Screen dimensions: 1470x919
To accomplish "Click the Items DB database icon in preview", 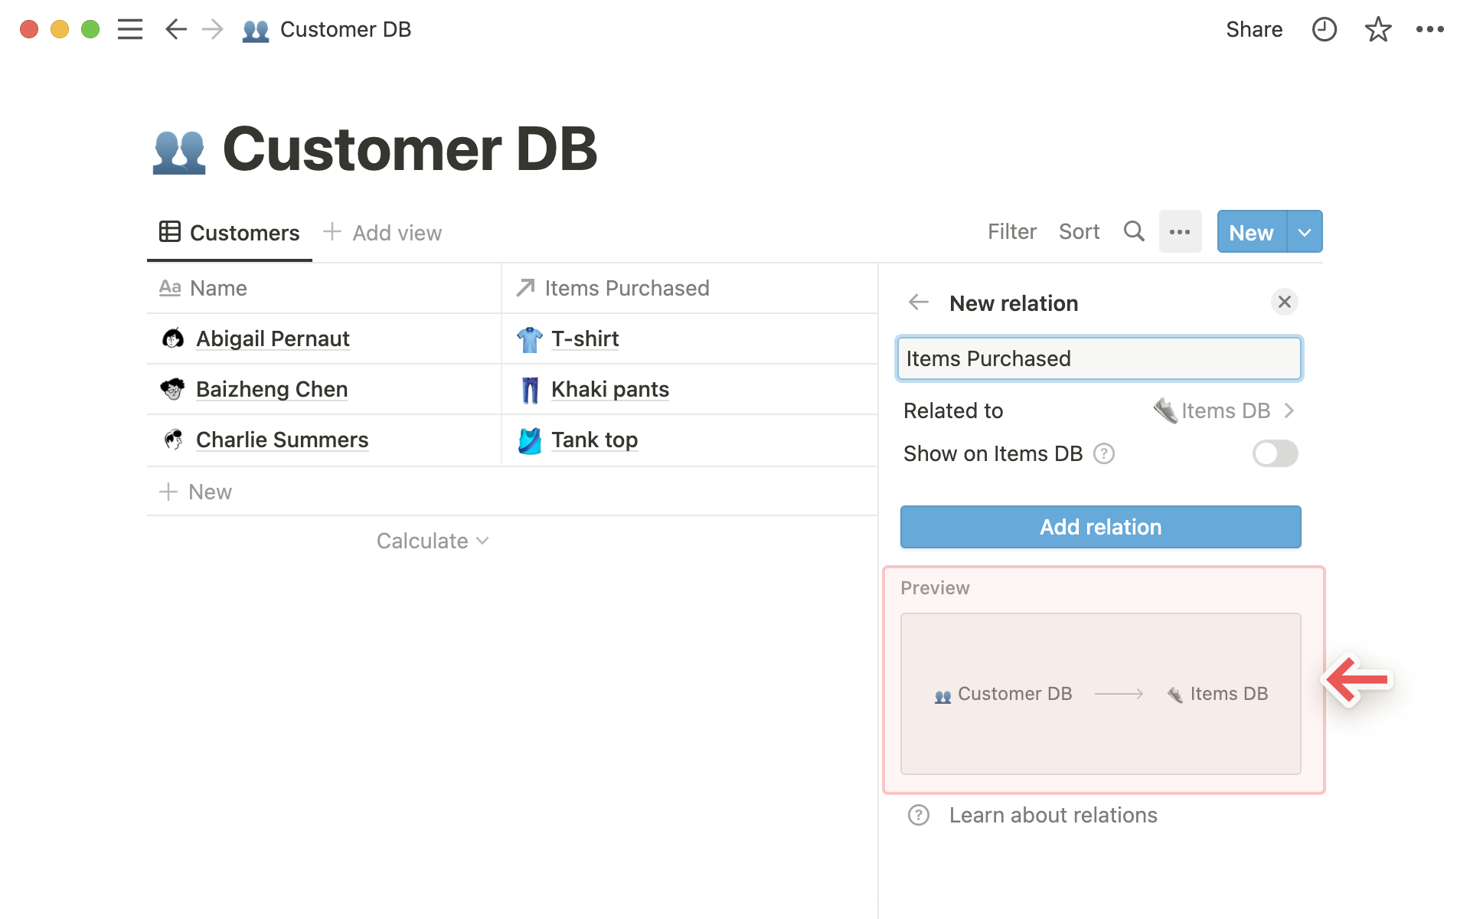I will (1174, 694).
